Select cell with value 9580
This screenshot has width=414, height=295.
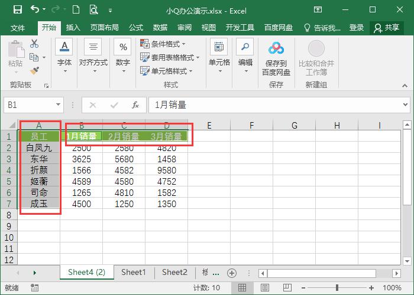167,170
